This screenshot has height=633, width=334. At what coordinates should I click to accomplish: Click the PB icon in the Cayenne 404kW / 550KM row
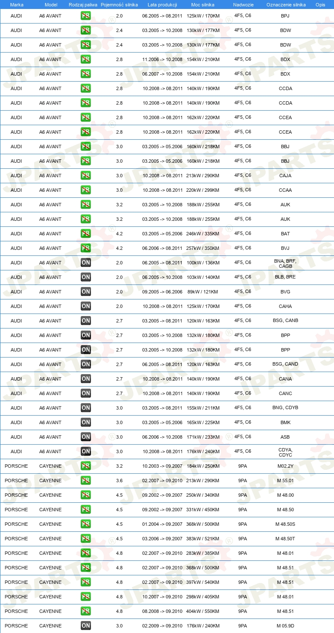[x=86, y=611]
